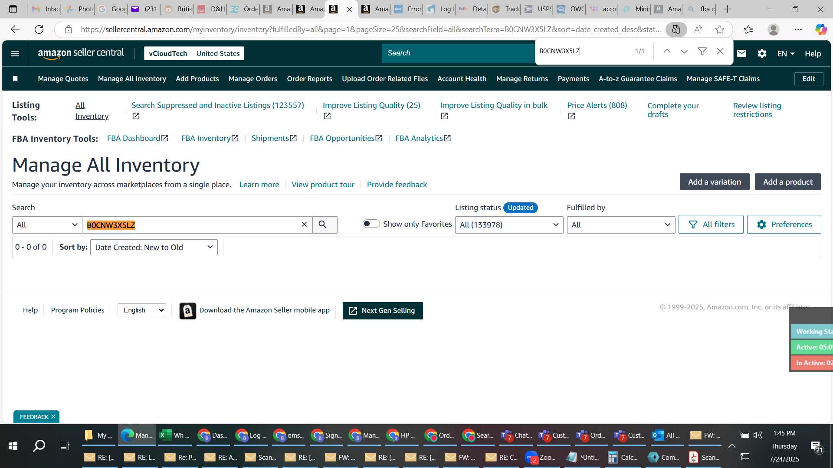Click Edit navigation bar button
833x468 pixels.
click(808, 78)
